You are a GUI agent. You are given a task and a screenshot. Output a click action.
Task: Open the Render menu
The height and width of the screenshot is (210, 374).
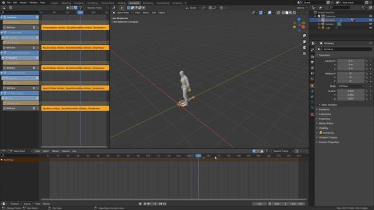coord(23,2)
